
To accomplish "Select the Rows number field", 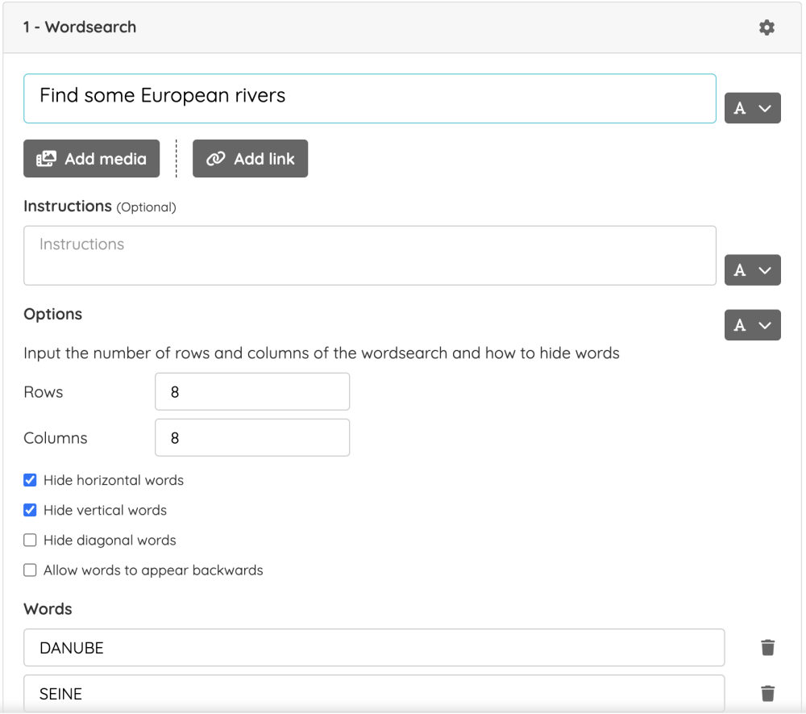I will coord(252,391).
